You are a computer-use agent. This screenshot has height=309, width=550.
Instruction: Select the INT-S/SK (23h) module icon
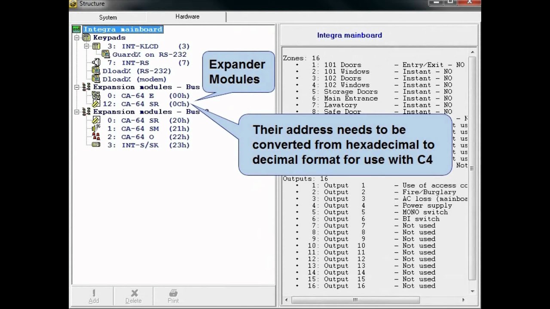pyautogui.click(x=96, y=145)
